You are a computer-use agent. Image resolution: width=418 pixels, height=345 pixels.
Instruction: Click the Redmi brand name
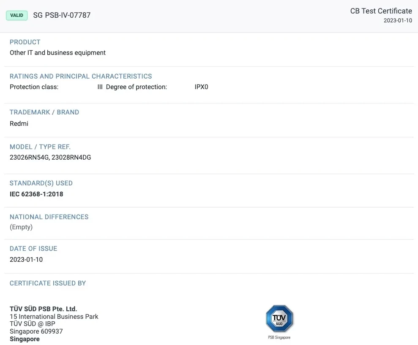pyautogui.click(x=19, y=124)
